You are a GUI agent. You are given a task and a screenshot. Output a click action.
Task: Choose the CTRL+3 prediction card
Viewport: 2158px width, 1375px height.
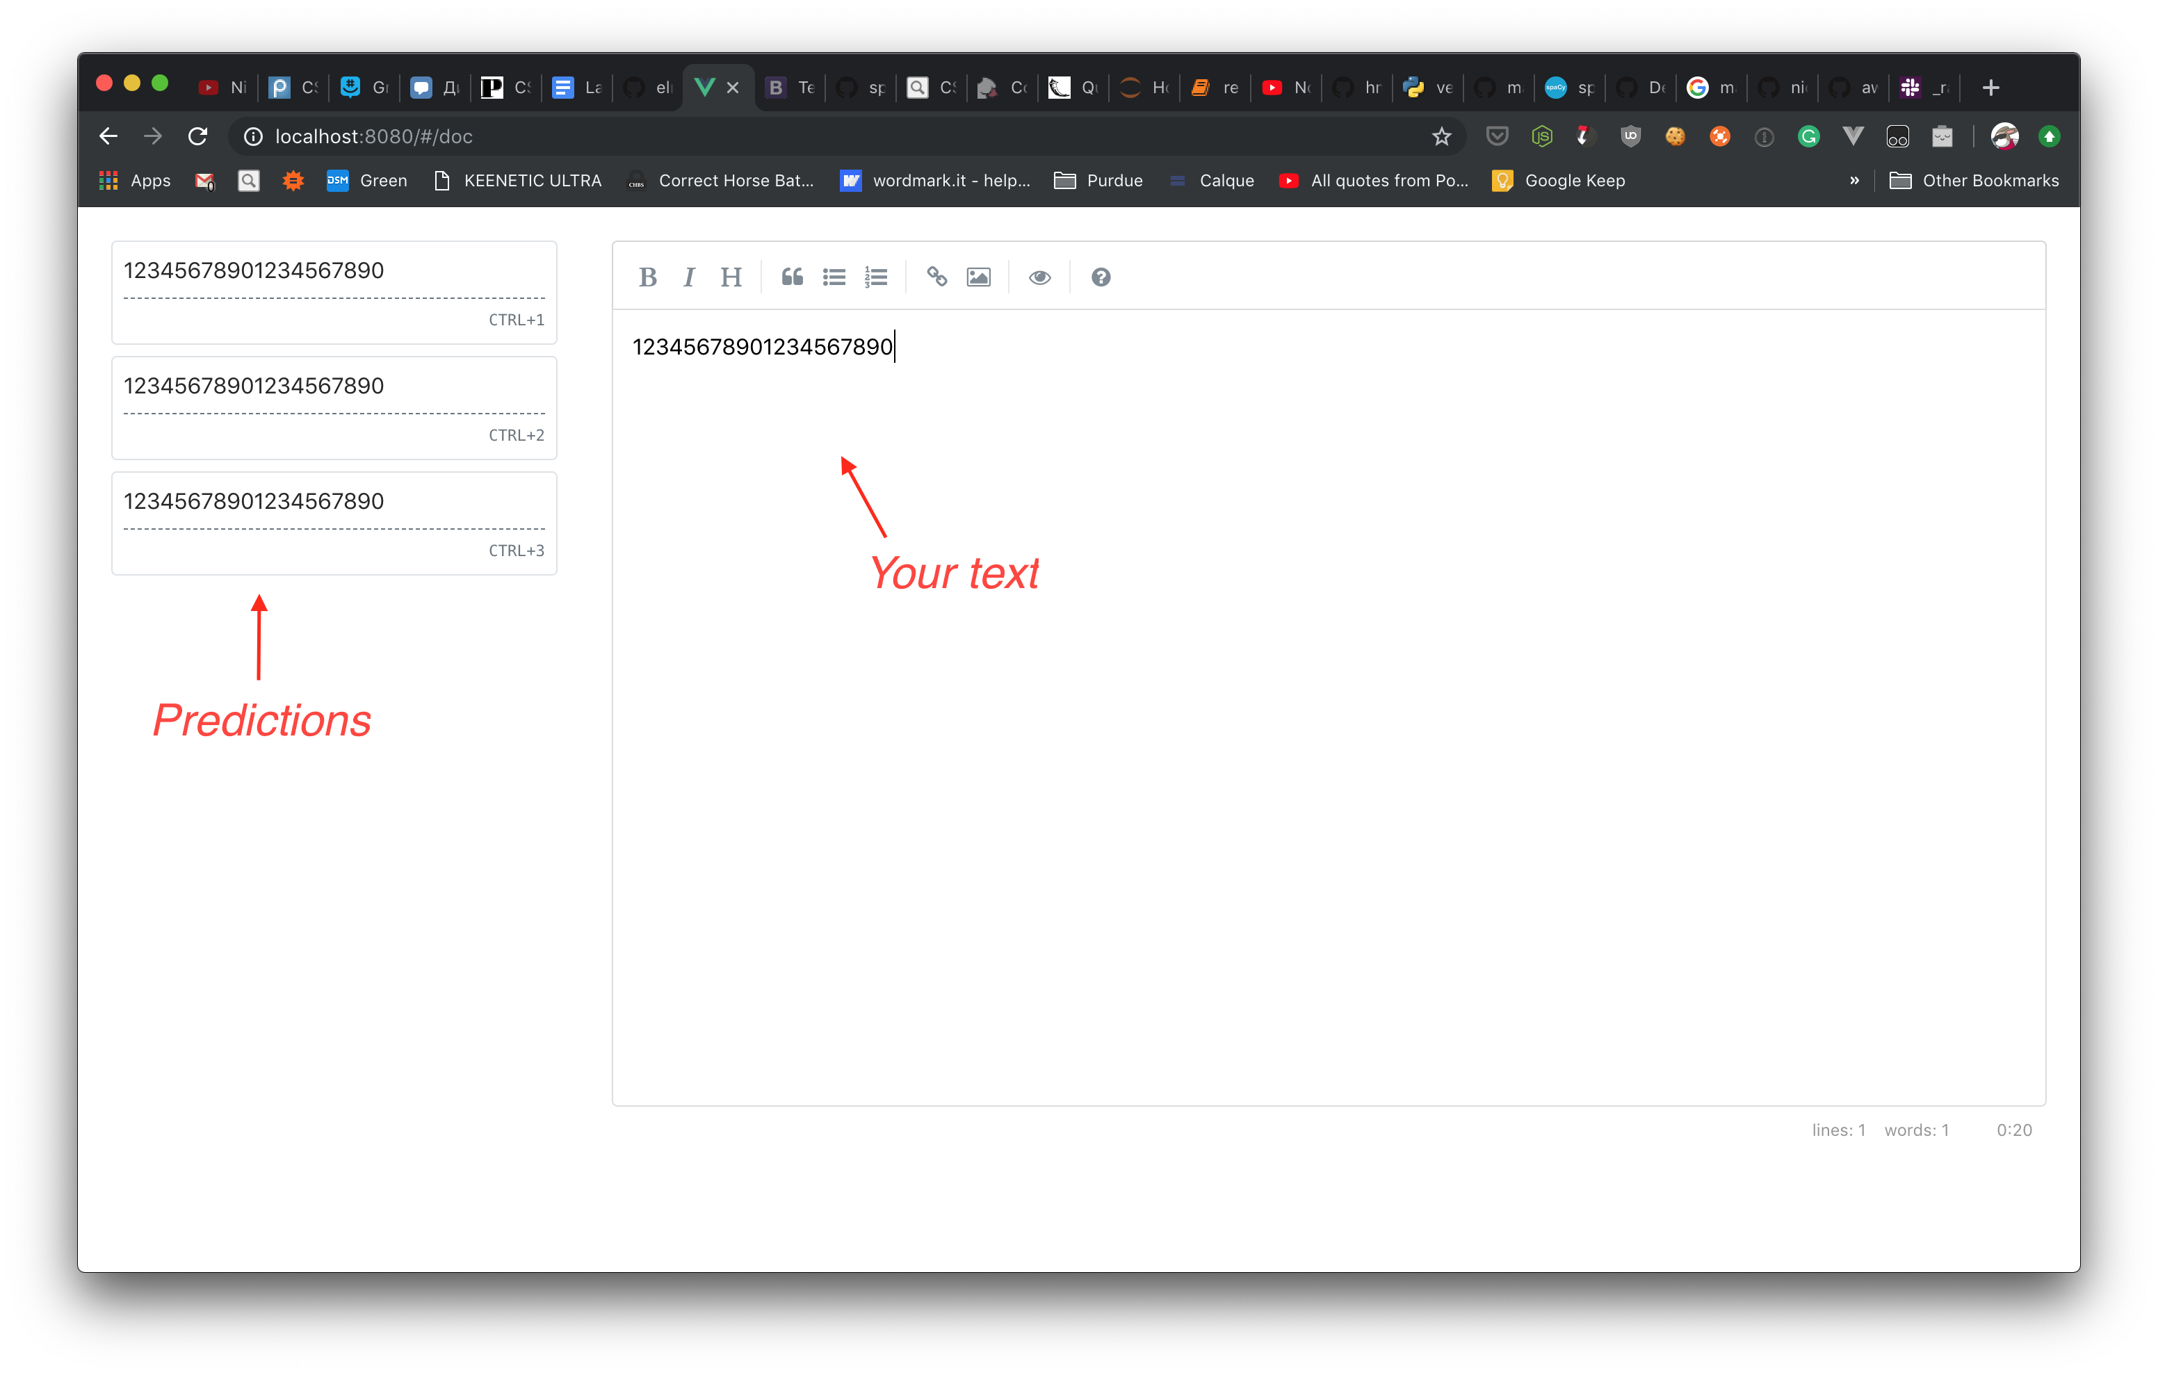(334, 523)
